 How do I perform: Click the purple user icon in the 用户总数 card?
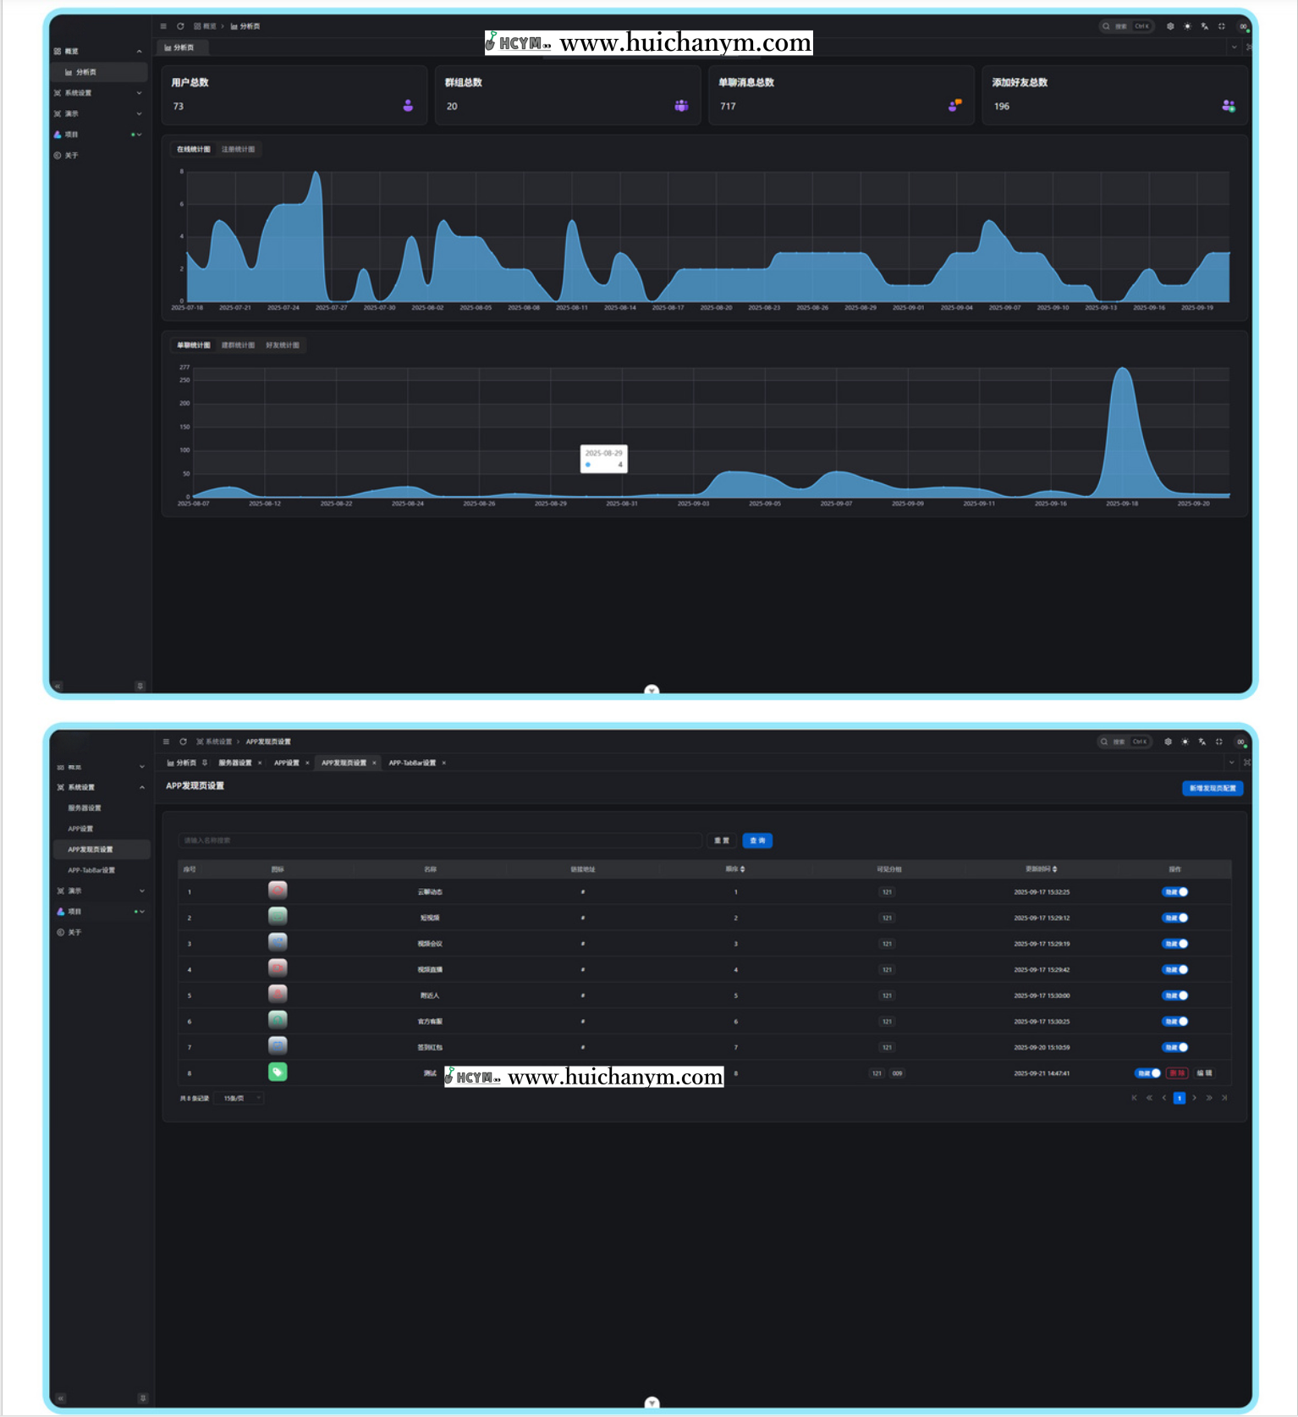point(408,106)
